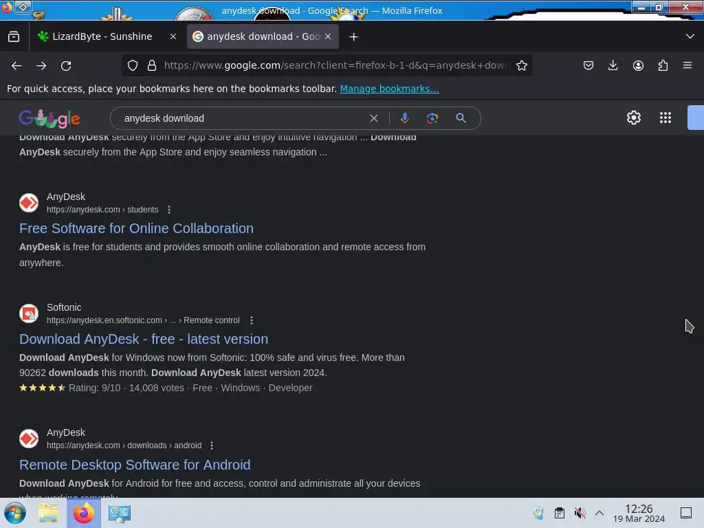Screen dimensions: 704x528
Task: Submit search with magnifier icon
Action: [461, 118]
